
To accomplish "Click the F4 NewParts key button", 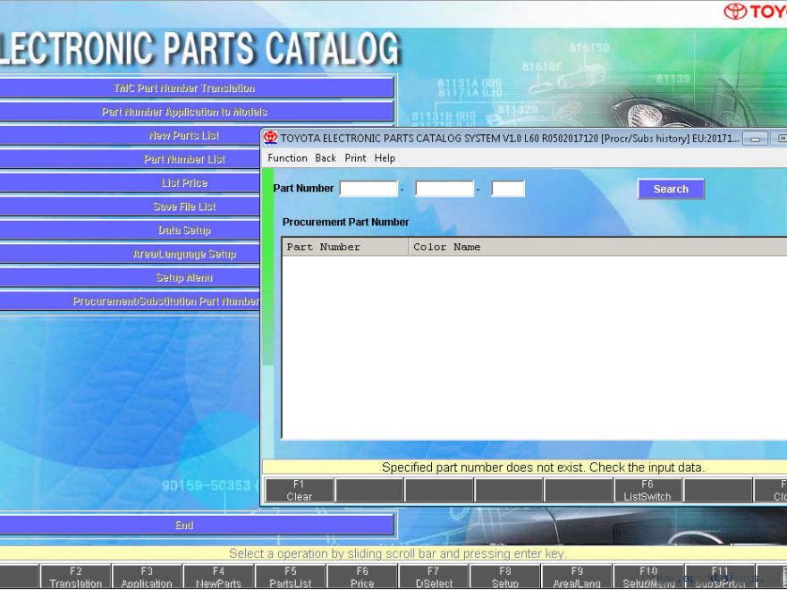I will 219,577.
